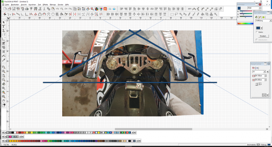Image resolution: width=272 pixels, height=147 pixels.
Task: Open the dropdown at bottom of DesignCentral
Action: [x=267, y=95]
